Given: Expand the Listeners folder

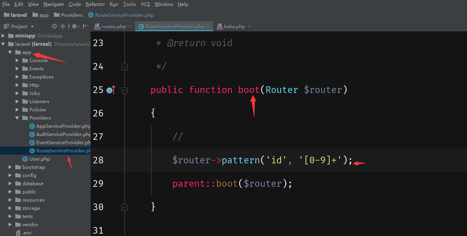Looking at the screenshot, I should click(17, 101).
